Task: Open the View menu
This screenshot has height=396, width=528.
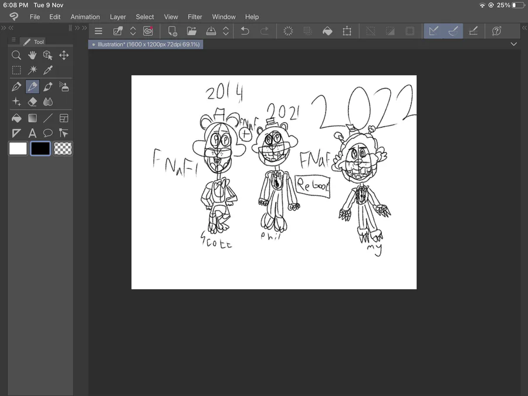Action: click(171, 17)
